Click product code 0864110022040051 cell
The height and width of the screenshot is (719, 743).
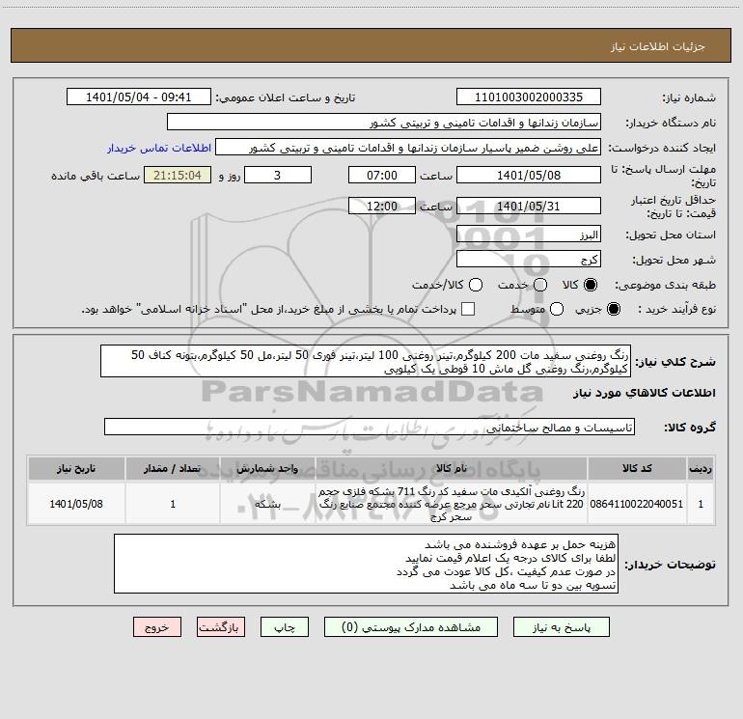point(637,504)
